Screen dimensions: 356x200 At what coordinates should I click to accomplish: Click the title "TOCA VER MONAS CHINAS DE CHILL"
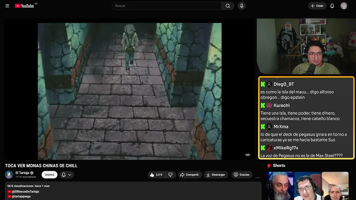click(41, 166)
